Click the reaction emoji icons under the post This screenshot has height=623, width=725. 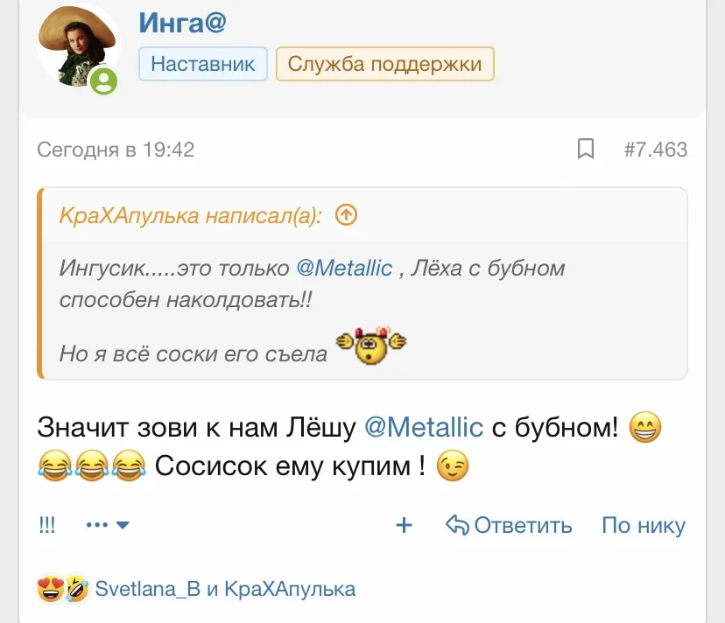[62, 589]
